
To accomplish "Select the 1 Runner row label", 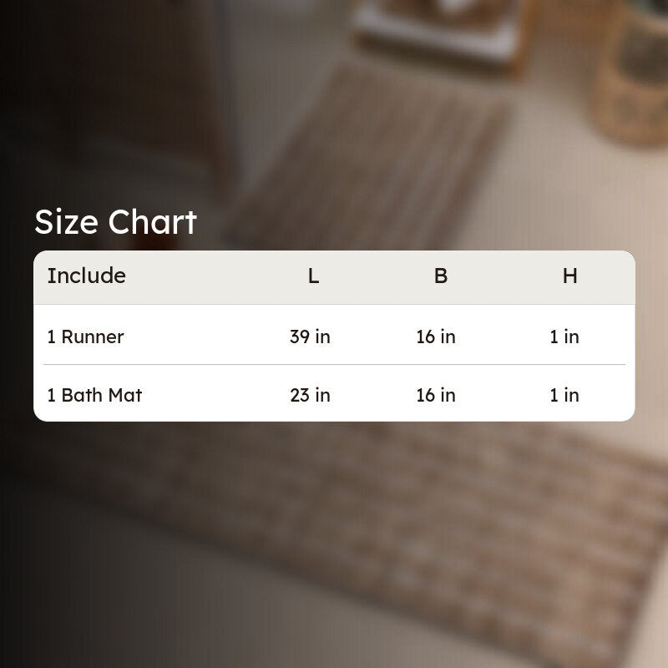I will coord(86,337).
